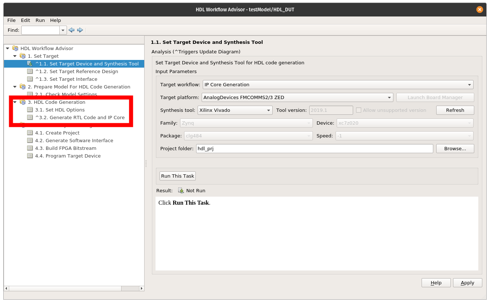Screen dimensions: 490x303
Task: Collapse the 1. Set Target group
Action: point(15,56)
